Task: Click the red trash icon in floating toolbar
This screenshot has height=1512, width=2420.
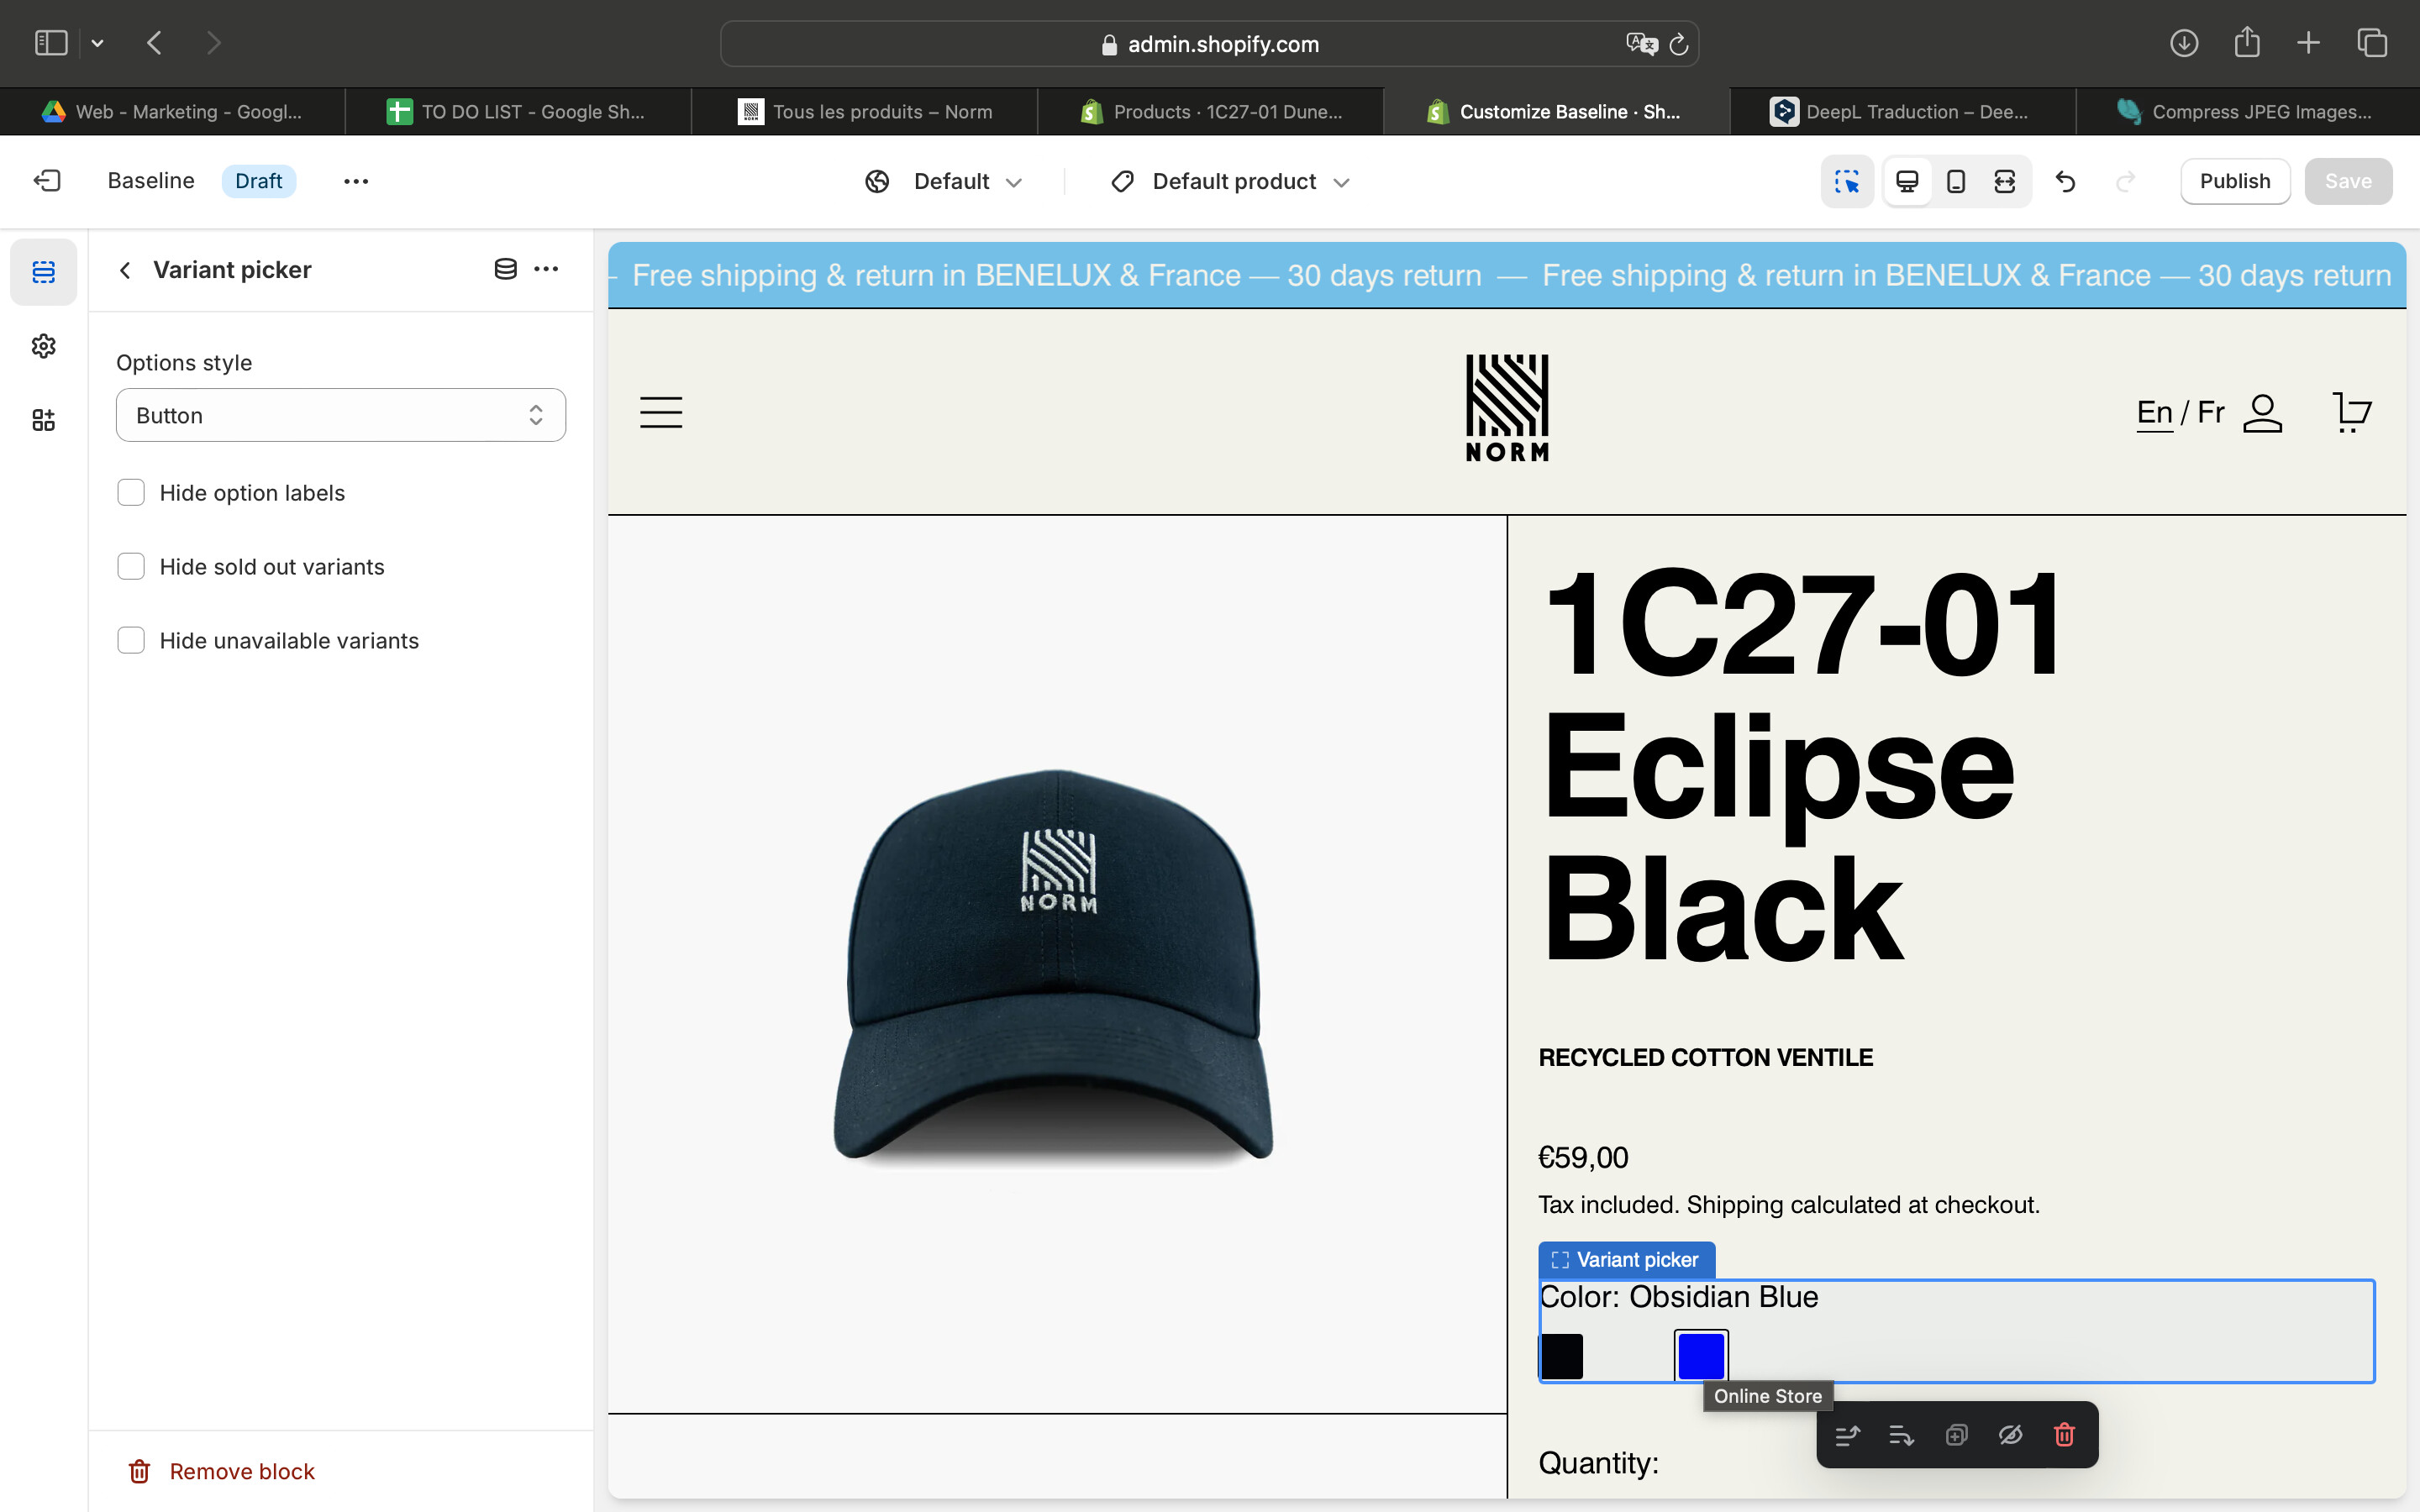Action: pos(2064,1435)
